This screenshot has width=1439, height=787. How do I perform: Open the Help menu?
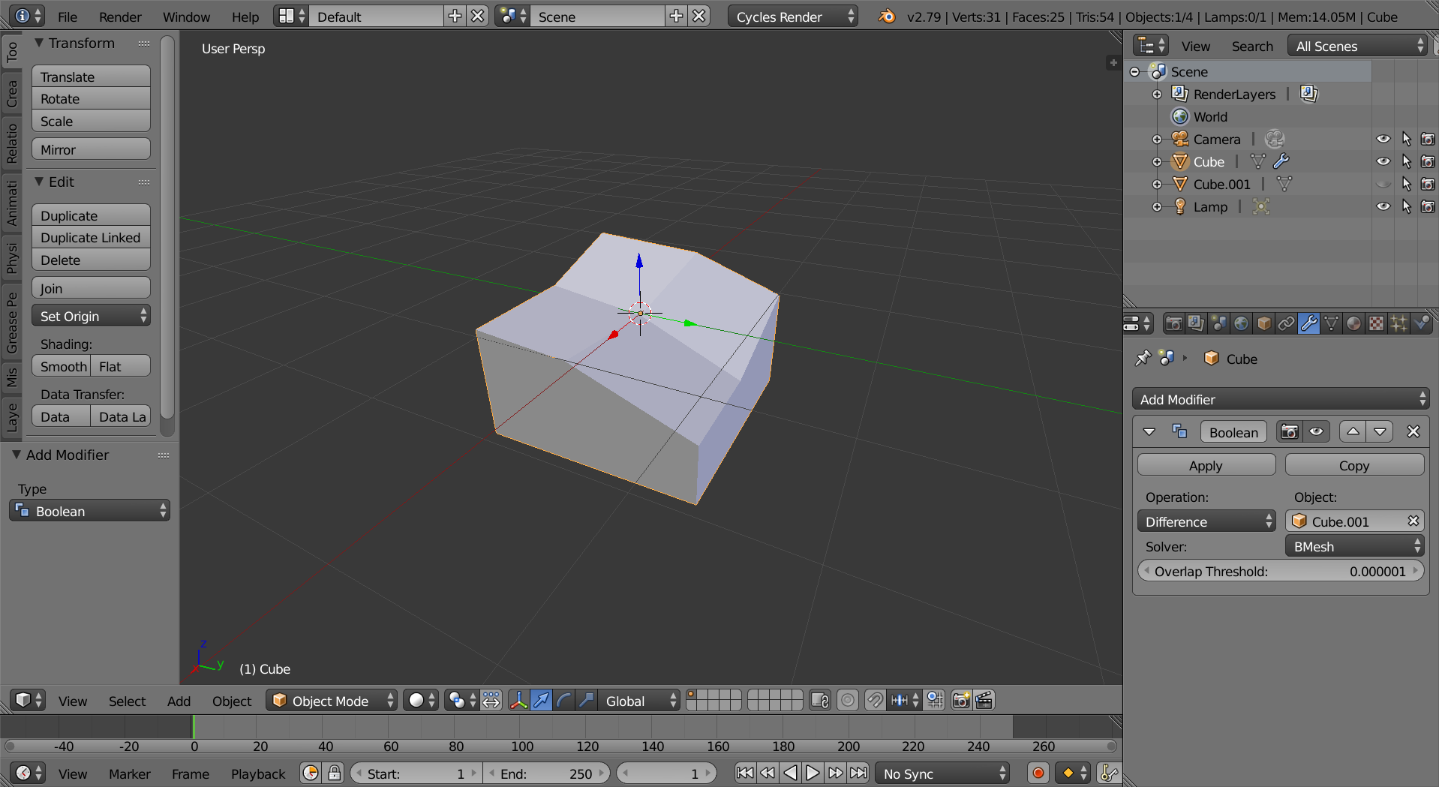pyautogui.click(x=245, y=17)
